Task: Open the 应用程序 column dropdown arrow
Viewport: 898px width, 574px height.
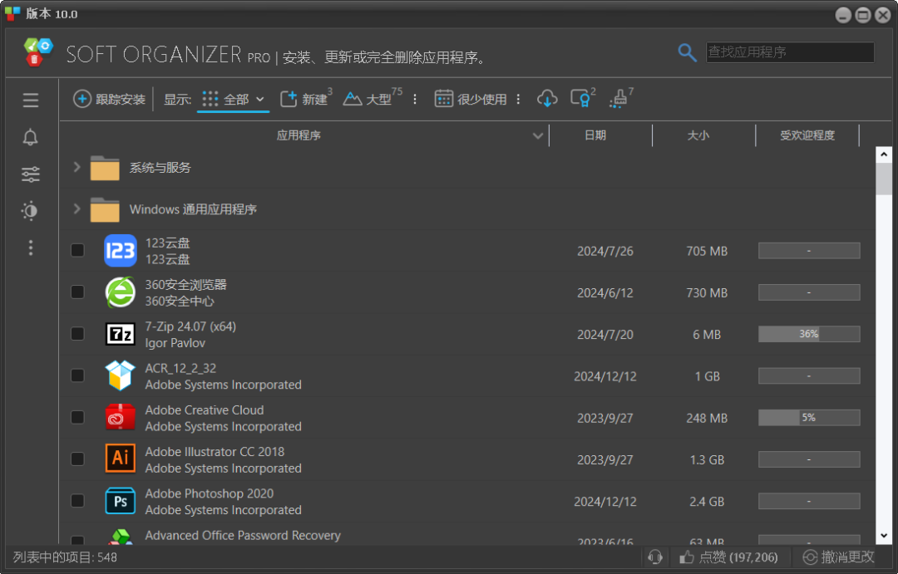Action: [x=537, y=135]
